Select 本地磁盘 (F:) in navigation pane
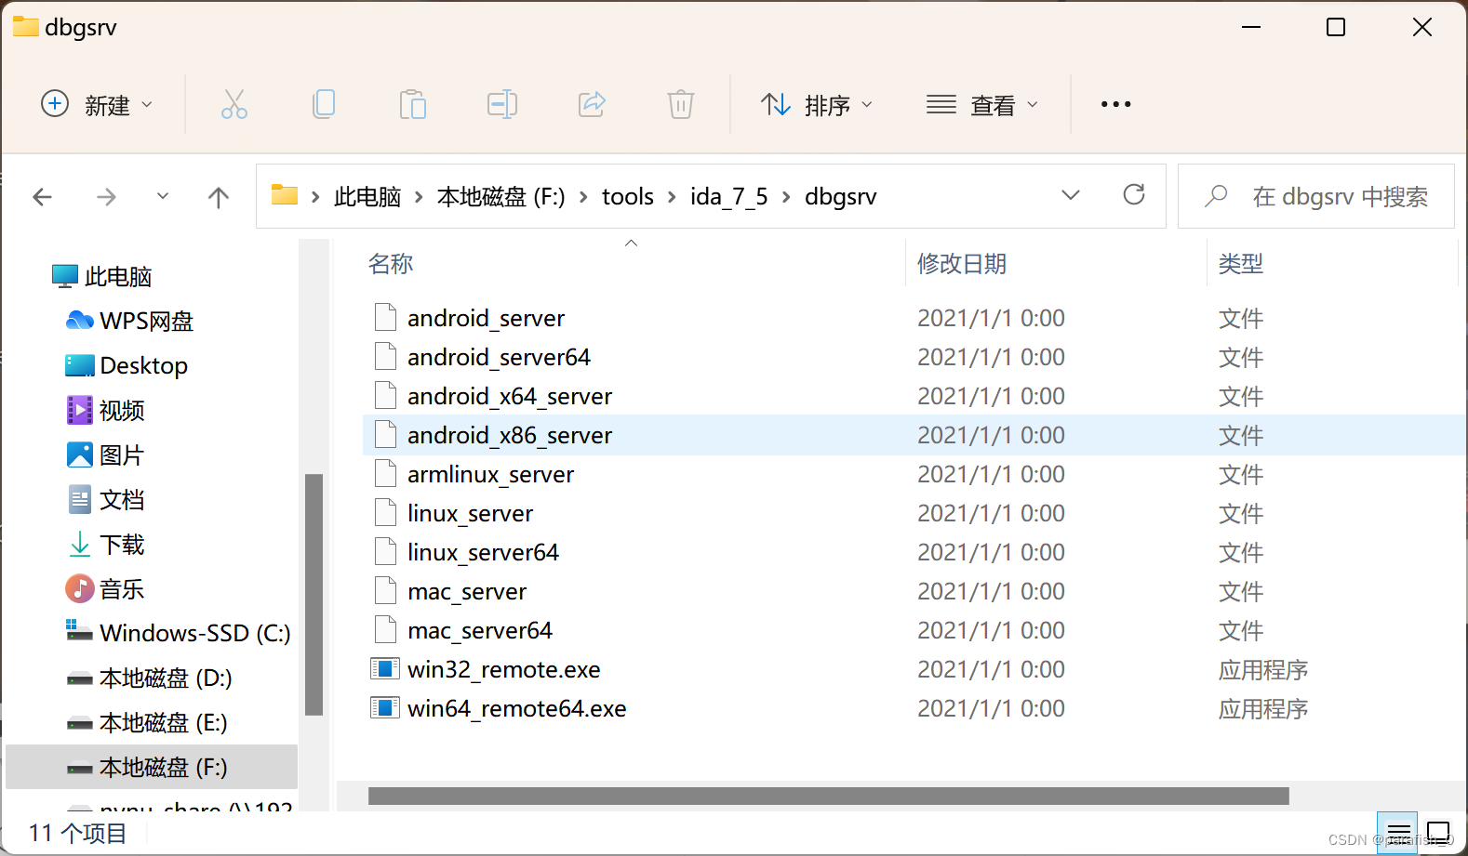This screenshot has width=1468, height=856. (152, 767)
